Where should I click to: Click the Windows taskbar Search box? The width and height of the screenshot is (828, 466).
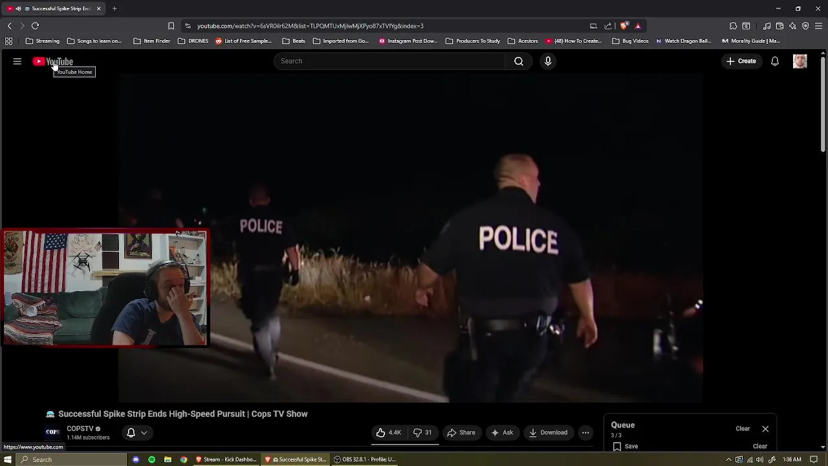point(71,460)
